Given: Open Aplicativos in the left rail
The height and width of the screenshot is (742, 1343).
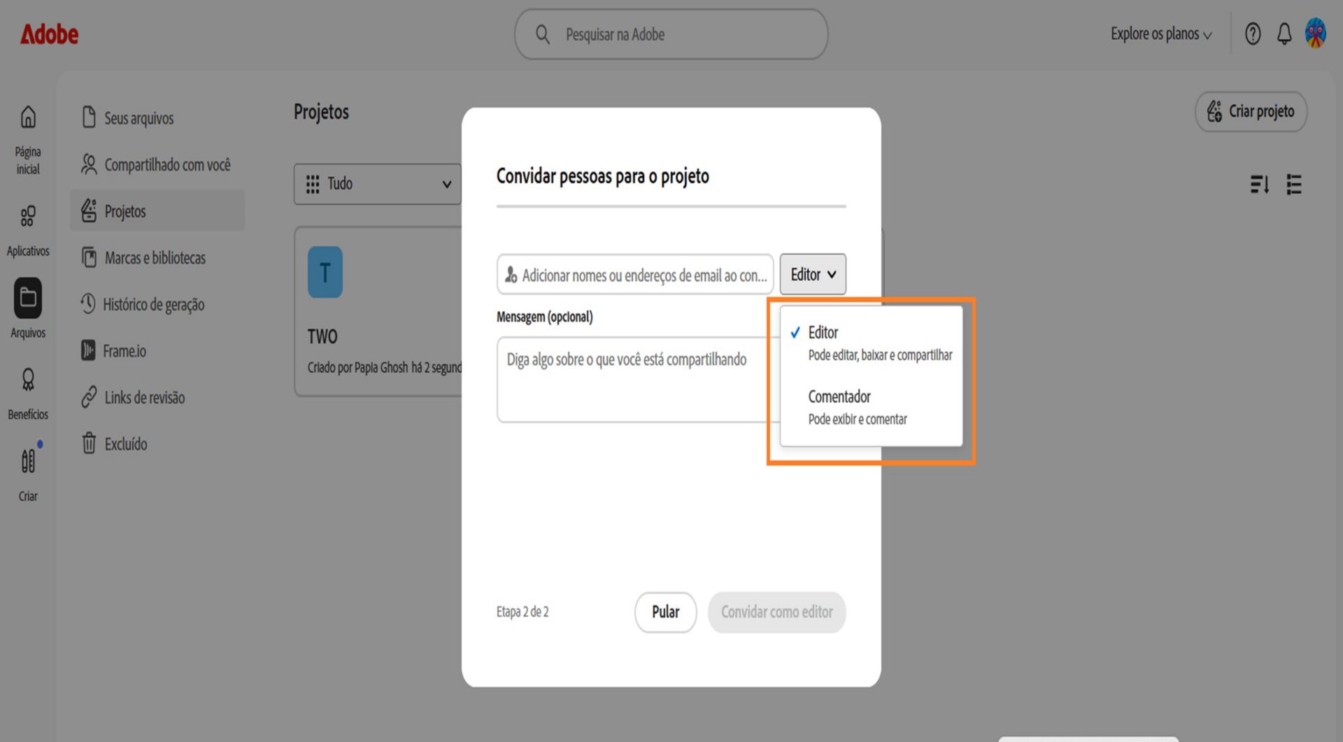Looking at the screenshot, I should [28, 231].
